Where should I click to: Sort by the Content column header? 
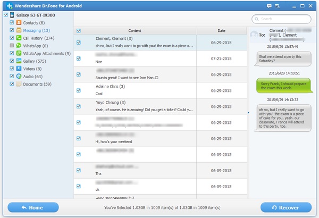point(135,31)
